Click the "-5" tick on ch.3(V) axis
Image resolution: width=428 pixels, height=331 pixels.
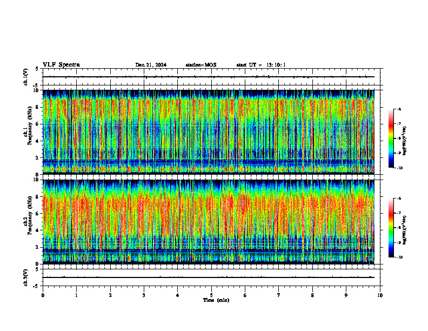point(36,286)
